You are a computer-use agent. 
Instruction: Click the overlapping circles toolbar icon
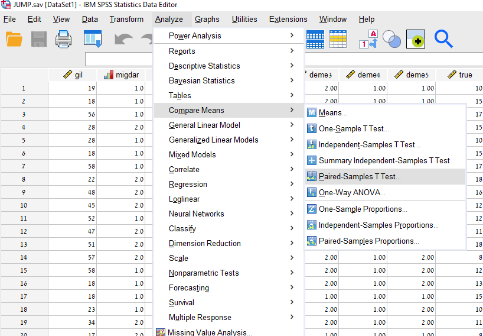(391, 39)
